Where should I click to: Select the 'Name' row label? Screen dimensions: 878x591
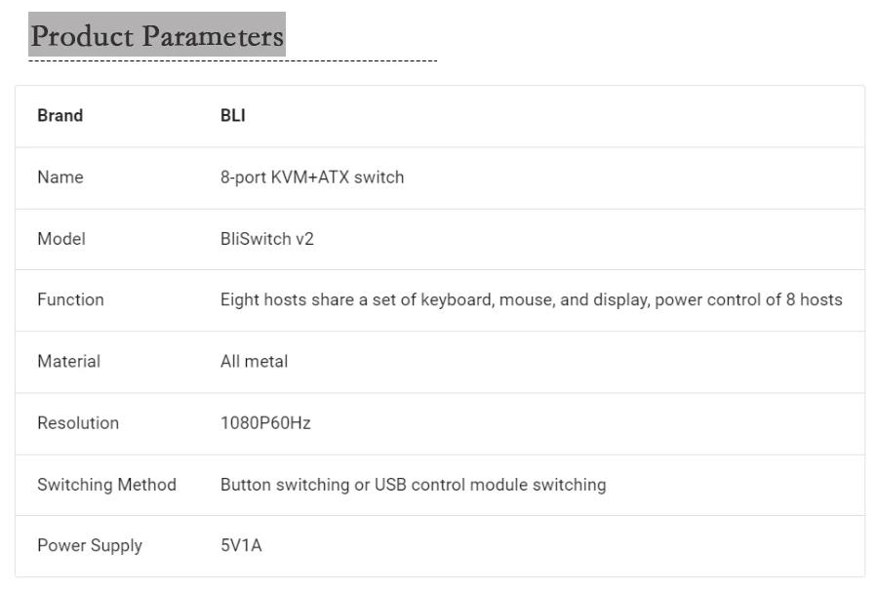[x=60, y=177]
